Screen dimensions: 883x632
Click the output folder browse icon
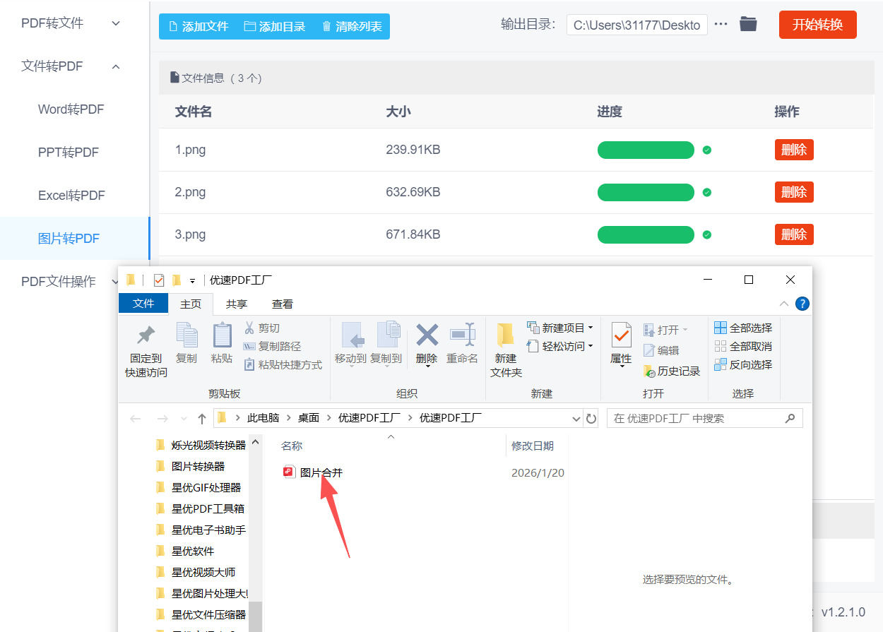coord(748,25)
